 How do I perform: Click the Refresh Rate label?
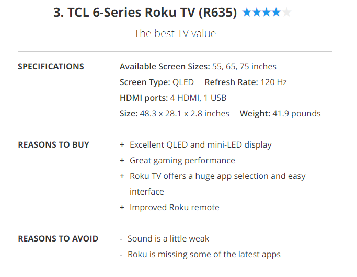[231, 82]
